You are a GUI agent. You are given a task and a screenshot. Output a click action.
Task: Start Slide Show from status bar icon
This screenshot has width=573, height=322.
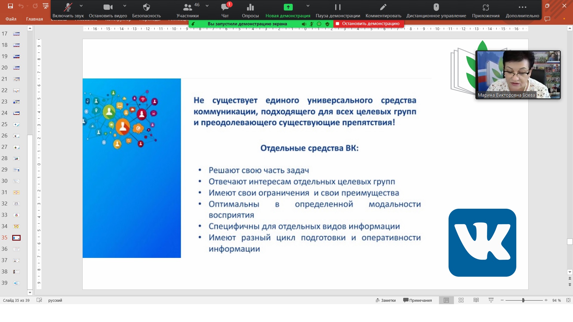pyautogui.click(x=491, y=300)
